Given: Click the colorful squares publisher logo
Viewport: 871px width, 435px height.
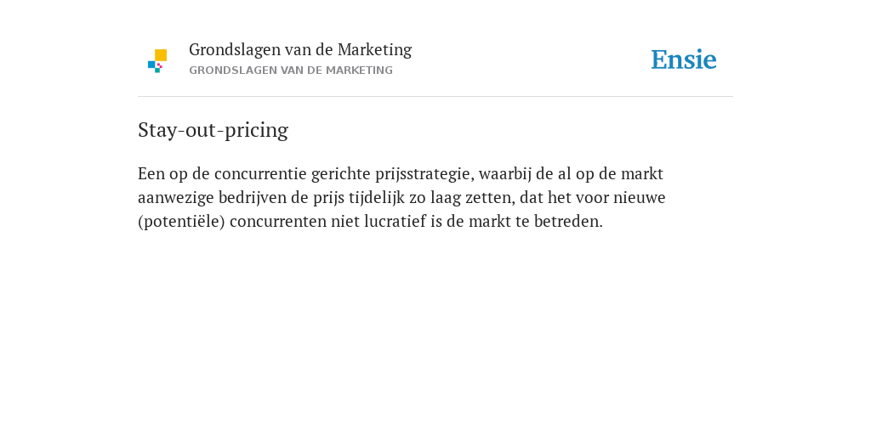Looking at the screenshot, I should click(x=157, y=61).
